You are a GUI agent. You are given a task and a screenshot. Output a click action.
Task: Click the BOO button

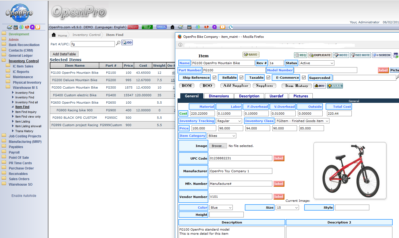(207, 86)
